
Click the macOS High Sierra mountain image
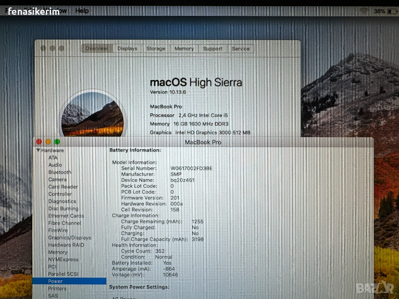93,114
